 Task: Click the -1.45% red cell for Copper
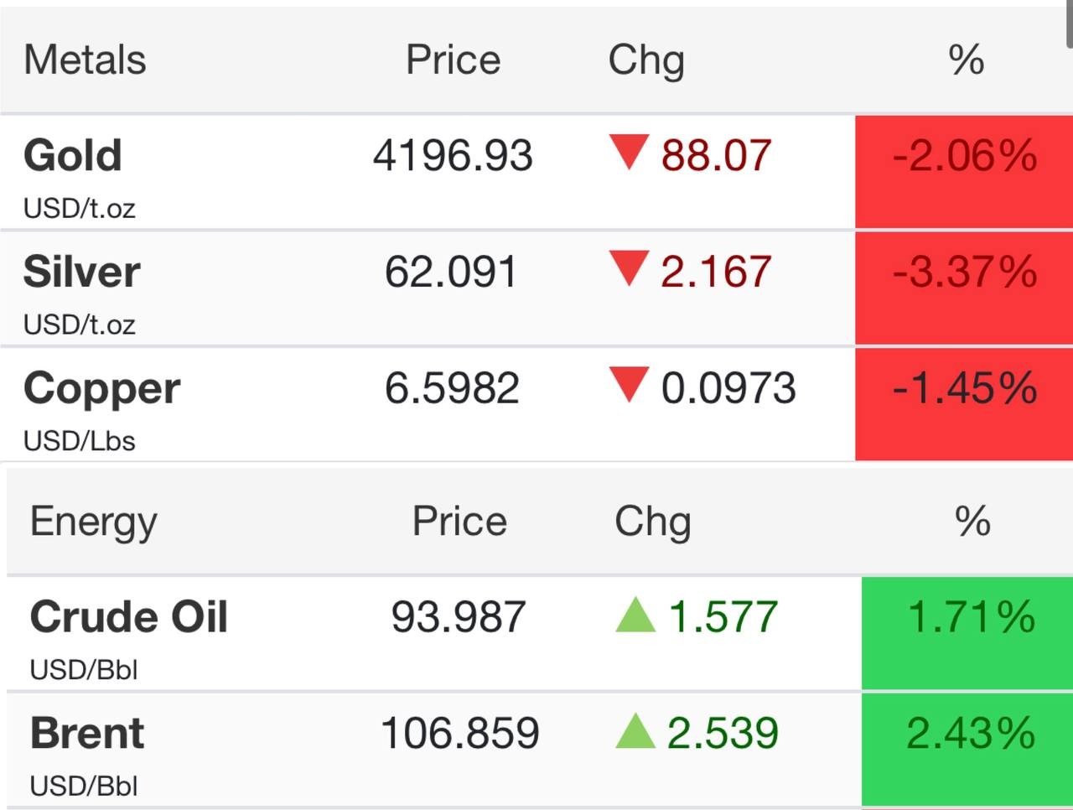964,404
